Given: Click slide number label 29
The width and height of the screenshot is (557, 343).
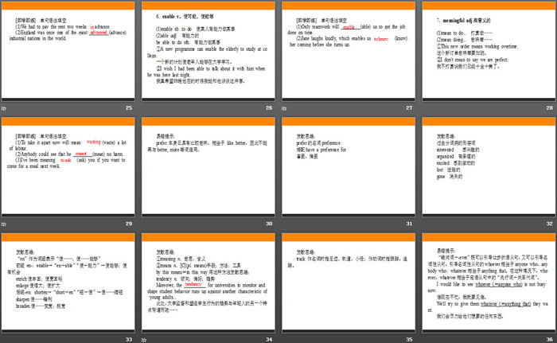Looking at the screenshot, I should click(x=129, y=224).
